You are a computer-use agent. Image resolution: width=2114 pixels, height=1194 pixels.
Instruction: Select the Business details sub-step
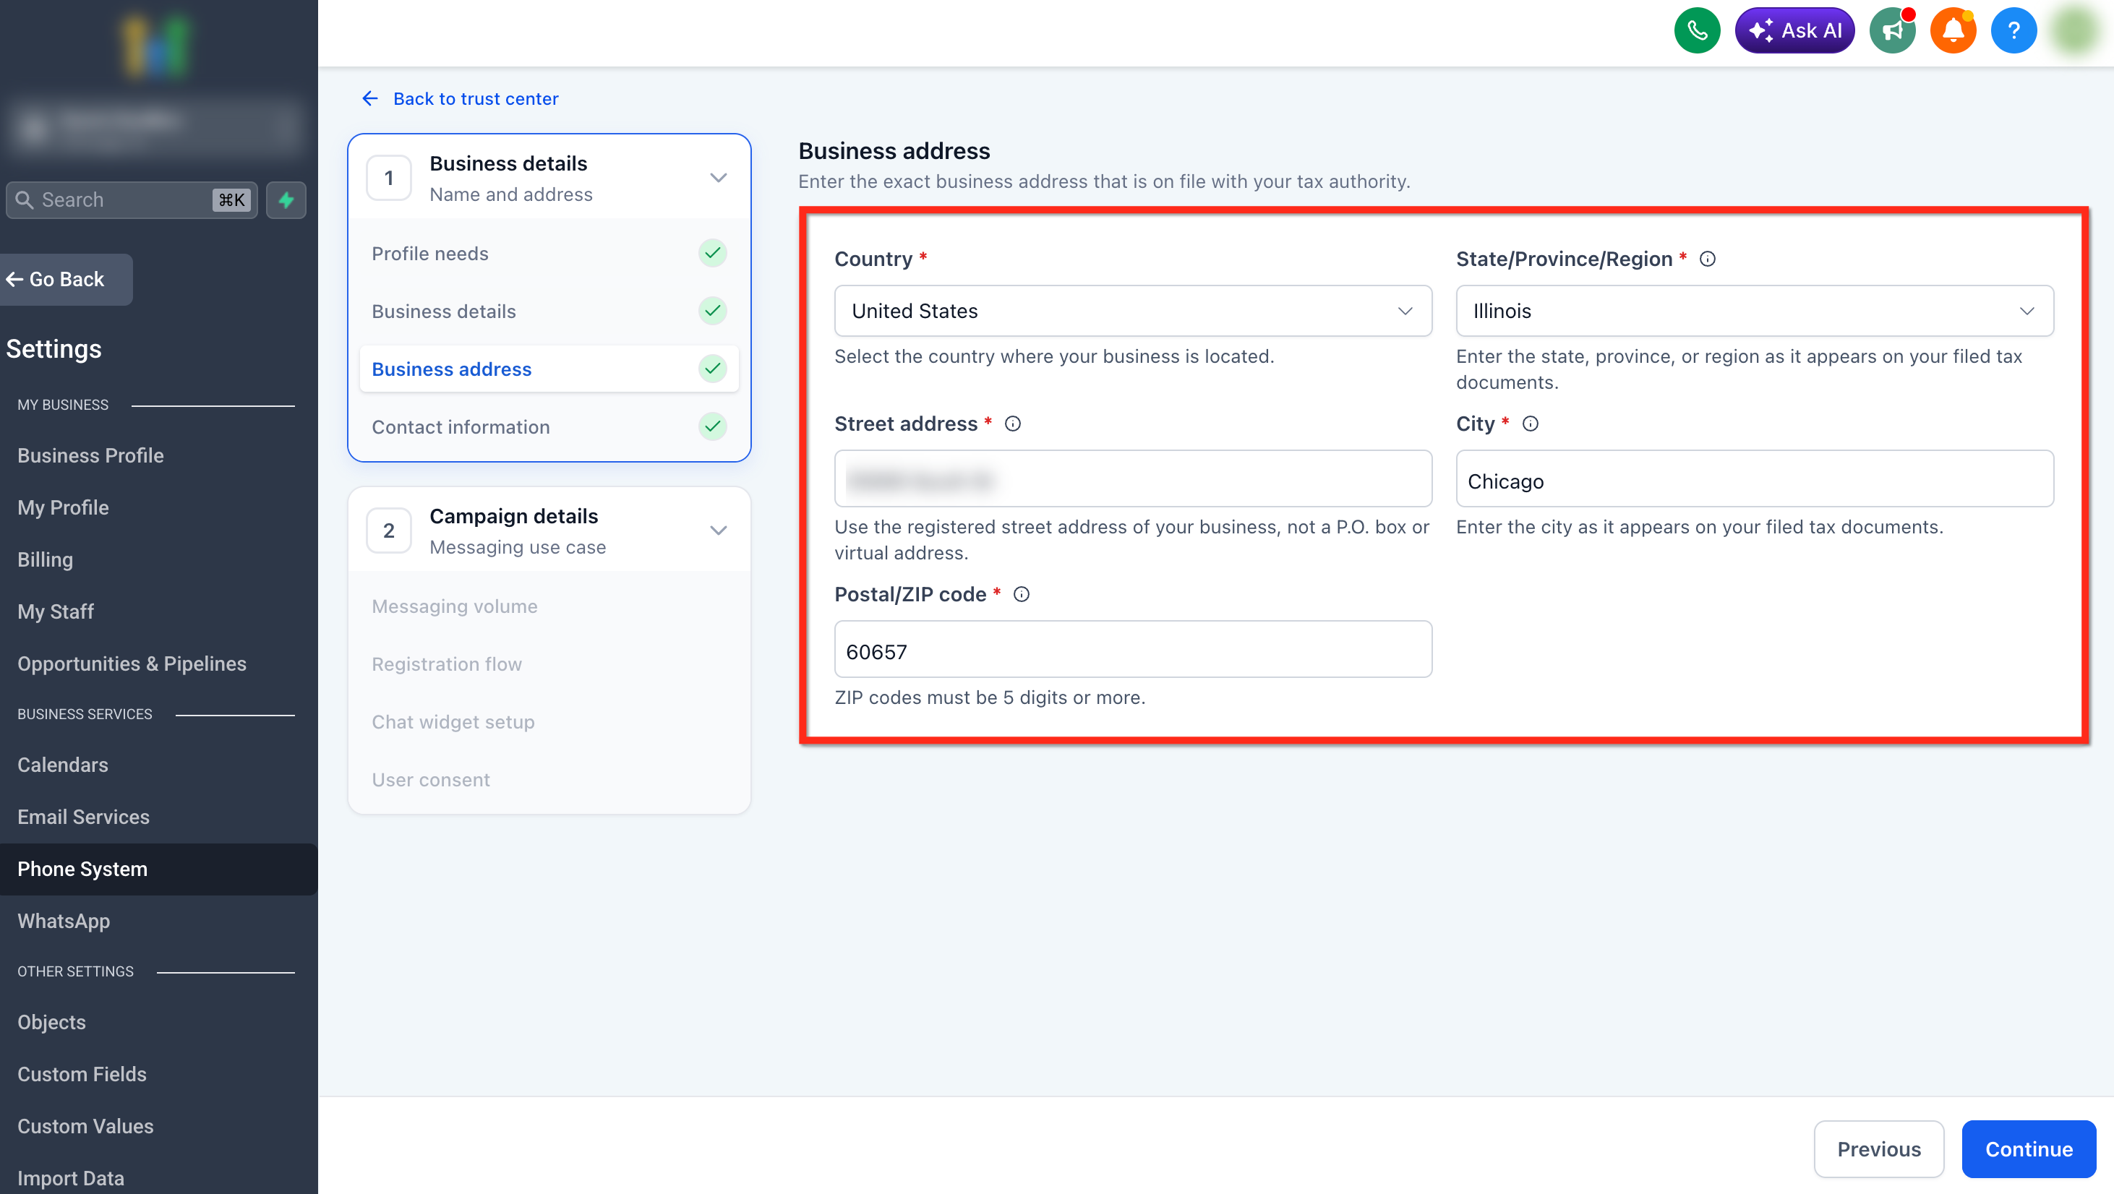coord(549,311)
